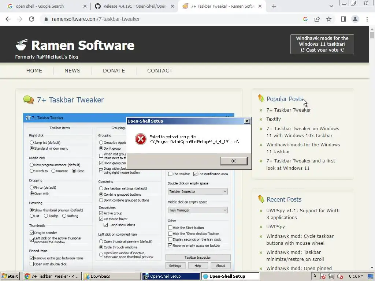375x281 pixels.
Task: Click the Google icon in address bar
Action: pos(305,19)
